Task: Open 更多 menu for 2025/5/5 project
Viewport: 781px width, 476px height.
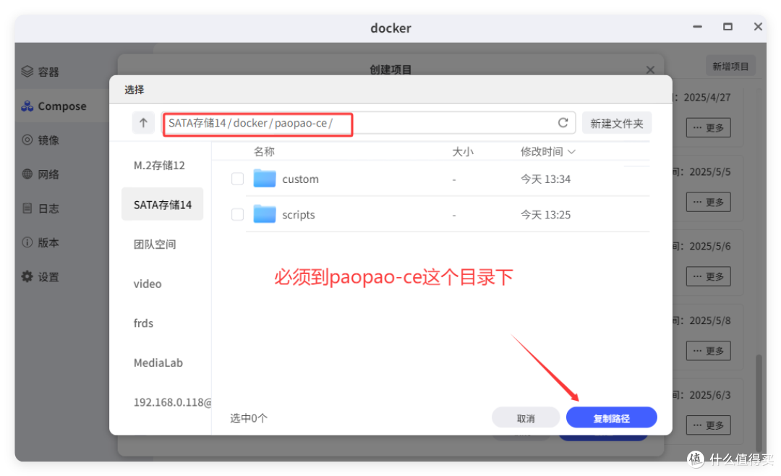Action: pyautogui.click(x=708, y=202)
